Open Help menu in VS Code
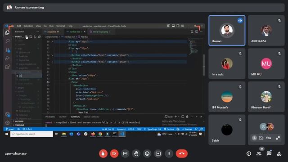Image resolution: width=288 pixels, height=162 pixels. click(x=70, y=26)
